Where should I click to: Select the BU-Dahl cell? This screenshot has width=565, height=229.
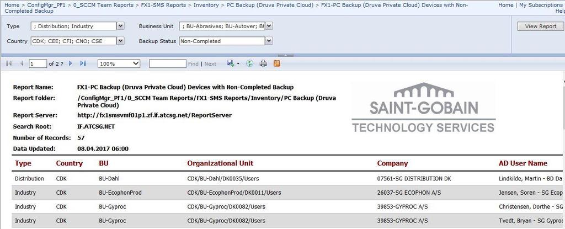click(110, 179)
